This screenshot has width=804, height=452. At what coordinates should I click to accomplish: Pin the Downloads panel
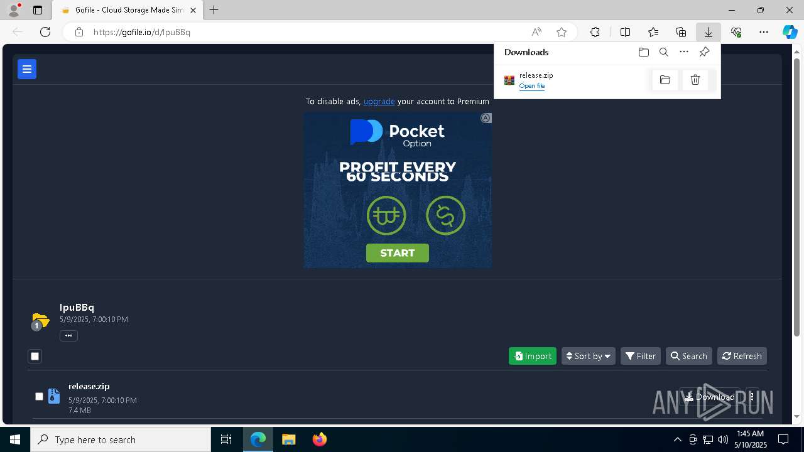704,52
